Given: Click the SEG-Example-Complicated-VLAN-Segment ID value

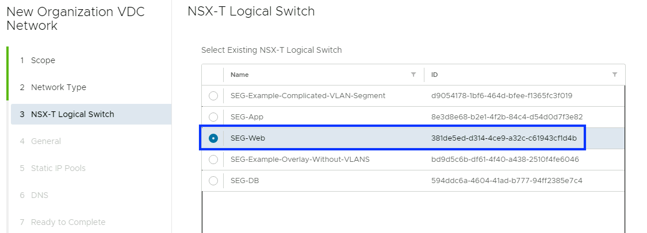Looking at the screenshot, I should coord(501,96).
